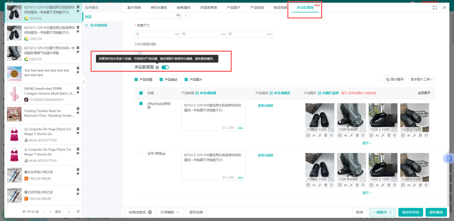Switch to the 多国家售卖 tab
Image resolution: width=454 pixels, height=221 pixels.
pos(208,8)
